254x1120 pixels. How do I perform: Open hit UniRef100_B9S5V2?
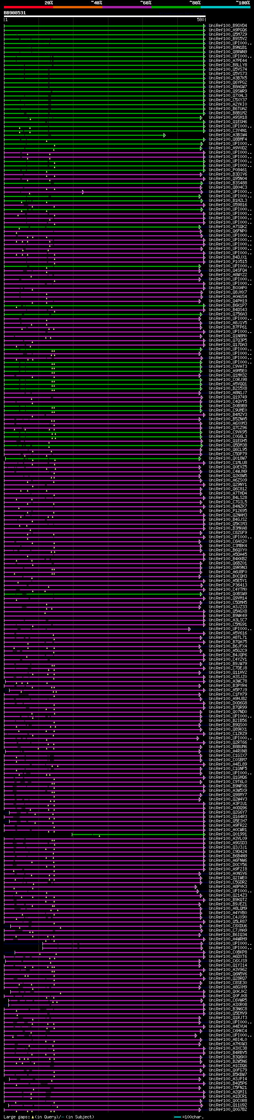[x=228, y=39]
